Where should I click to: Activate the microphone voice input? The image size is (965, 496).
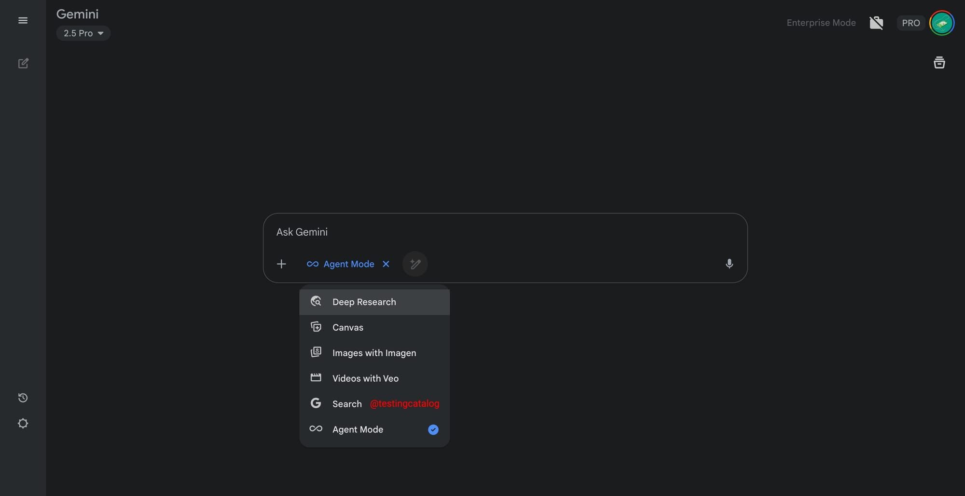tap(729, 264)
